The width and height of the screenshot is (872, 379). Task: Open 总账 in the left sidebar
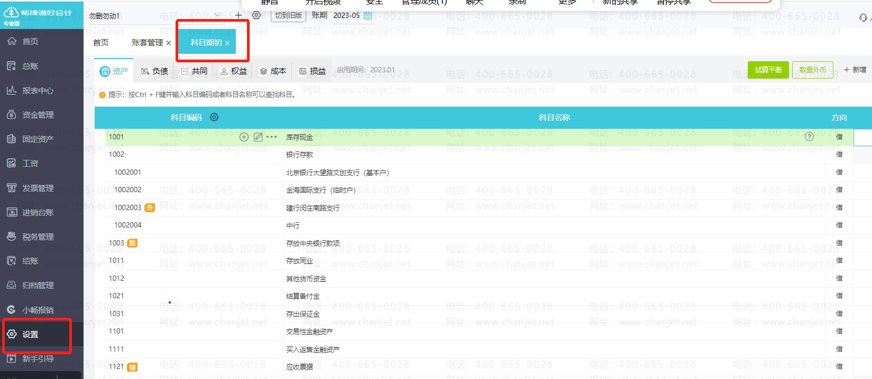tap(30, 66)
